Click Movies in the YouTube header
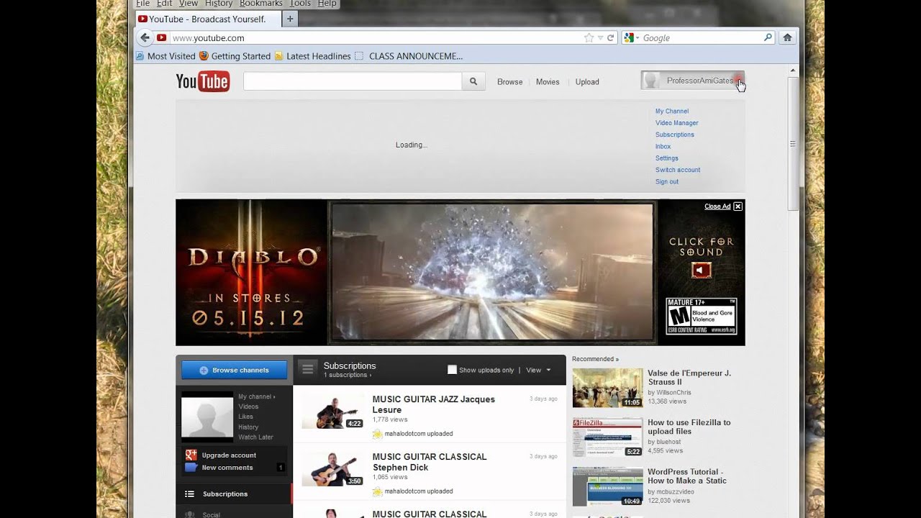This screenshot has width=921, height=518. (548, 82)
